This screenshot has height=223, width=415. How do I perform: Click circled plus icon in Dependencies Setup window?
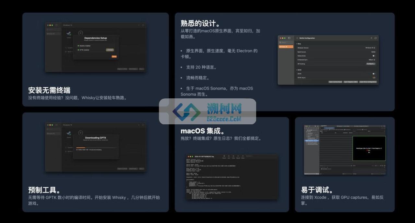[x=80, y=33]
